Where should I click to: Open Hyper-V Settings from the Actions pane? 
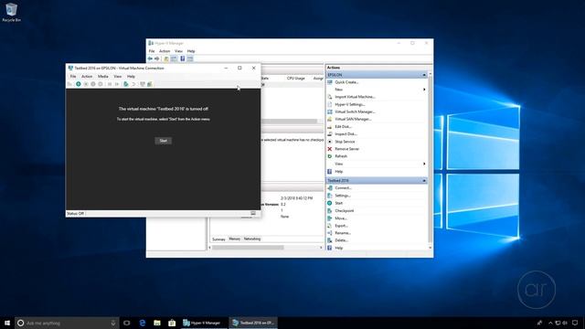point(349,104)
